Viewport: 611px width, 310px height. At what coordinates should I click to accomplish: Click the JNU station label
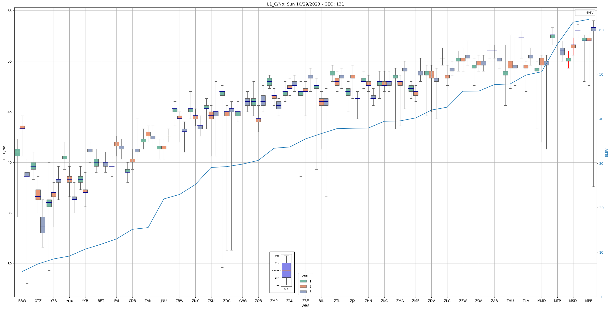(x=164, y=301)
